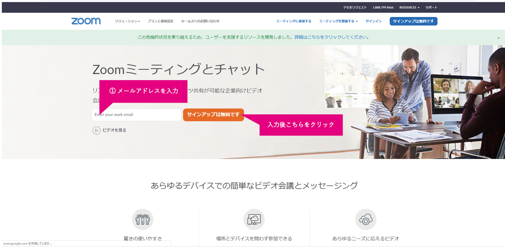Click the 驚きの使いやすさ text
The image size is (505, 247).
143,239
